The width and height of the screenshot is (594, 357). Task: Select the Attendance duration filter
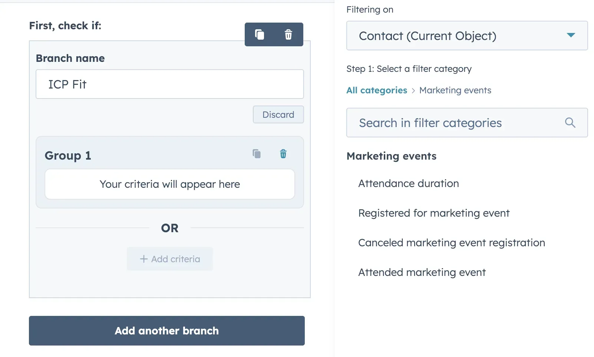tap(408, 183)
